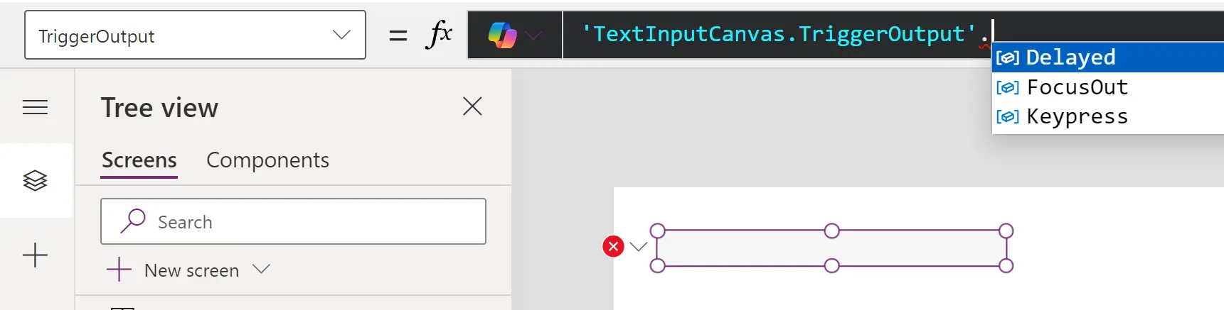Viewport: 1224px width, 310px height.
Task: Open the Tree view layers icon
Action: tap(35, 181)
